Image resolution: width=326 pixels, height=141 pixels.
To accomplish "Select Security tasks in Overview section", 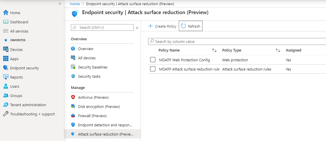I will (x=89, y=76).
